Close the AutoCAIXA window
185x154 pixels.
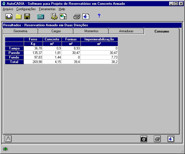click(181, 4)
